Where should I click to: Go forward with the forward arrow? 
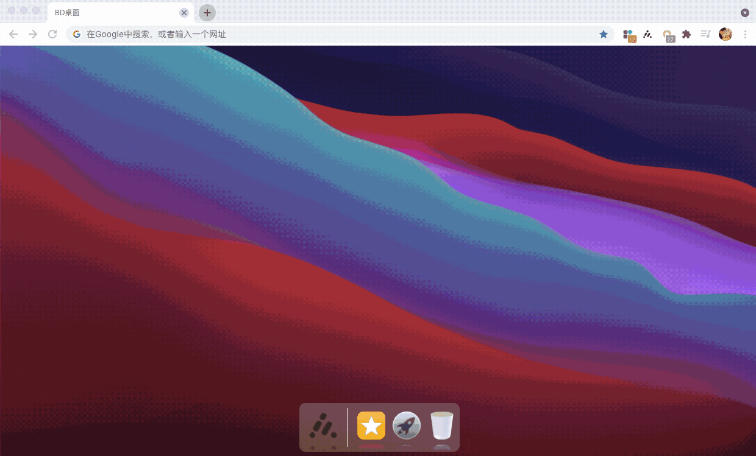click(33, 34)
